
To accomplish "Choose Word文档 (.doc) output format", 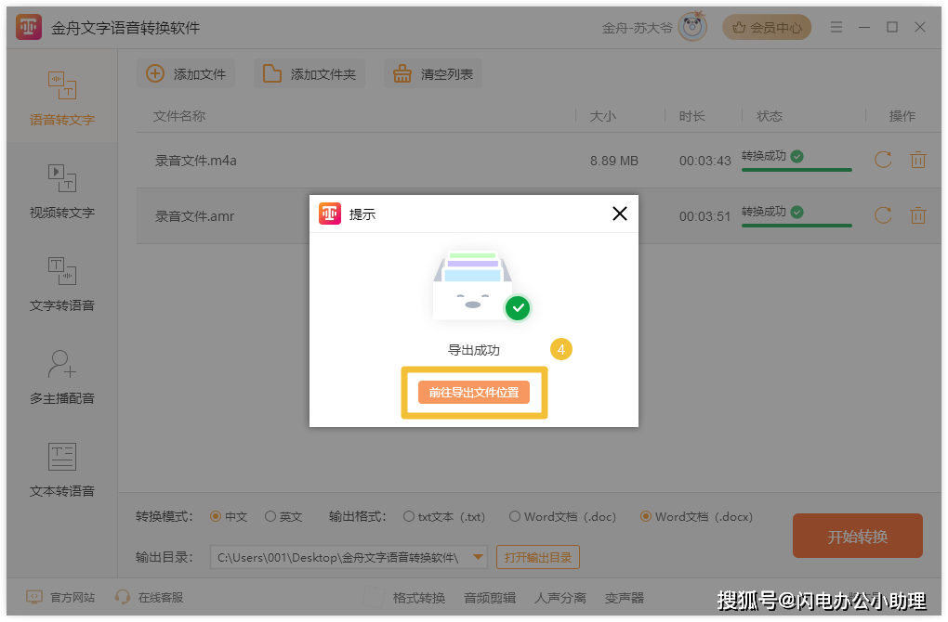I will pos(562,517).
